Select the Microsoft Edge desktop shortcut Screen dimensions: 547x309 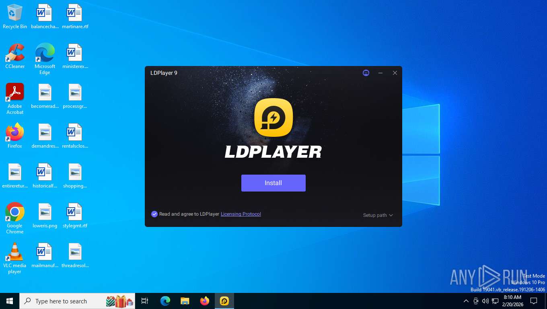click(45, 59)
